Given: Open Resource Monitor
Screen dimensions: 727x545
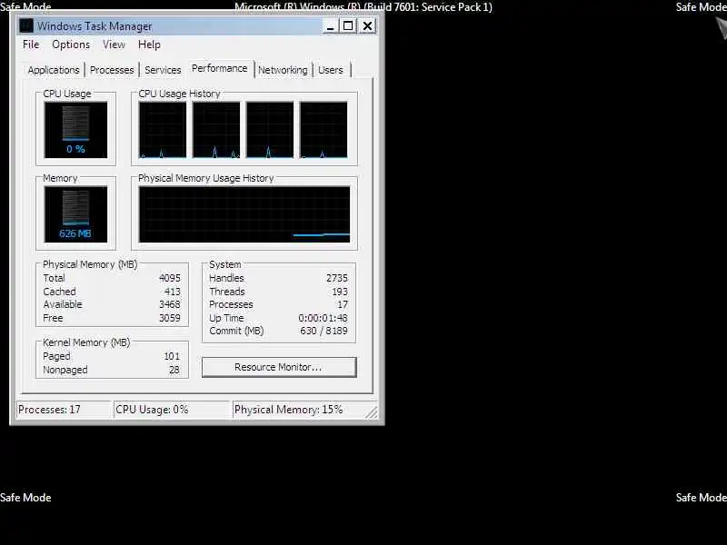Looking at the screenshot, I should [279, 367].
